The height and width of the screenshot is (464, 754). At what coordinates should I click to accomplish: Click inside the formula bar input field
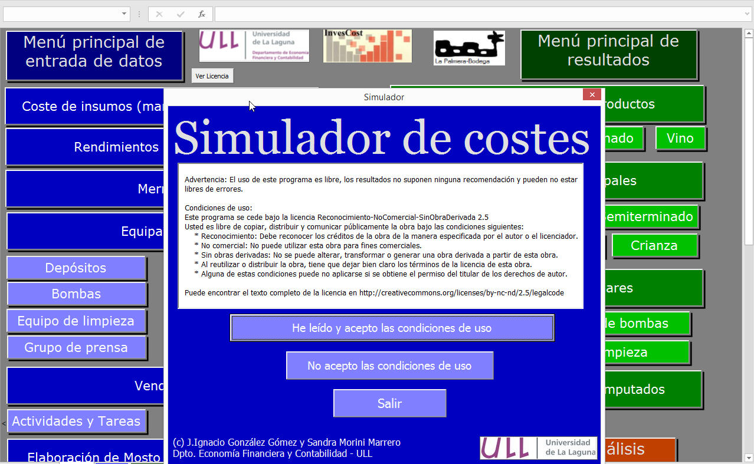point(478,14)
